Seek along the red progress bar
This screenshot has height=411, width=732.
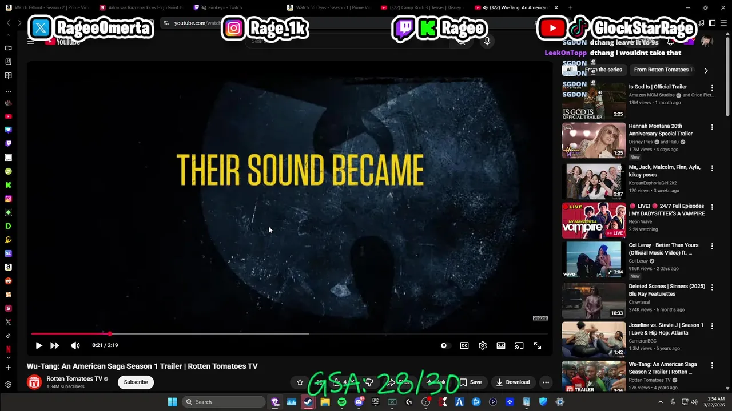point(289,333)
